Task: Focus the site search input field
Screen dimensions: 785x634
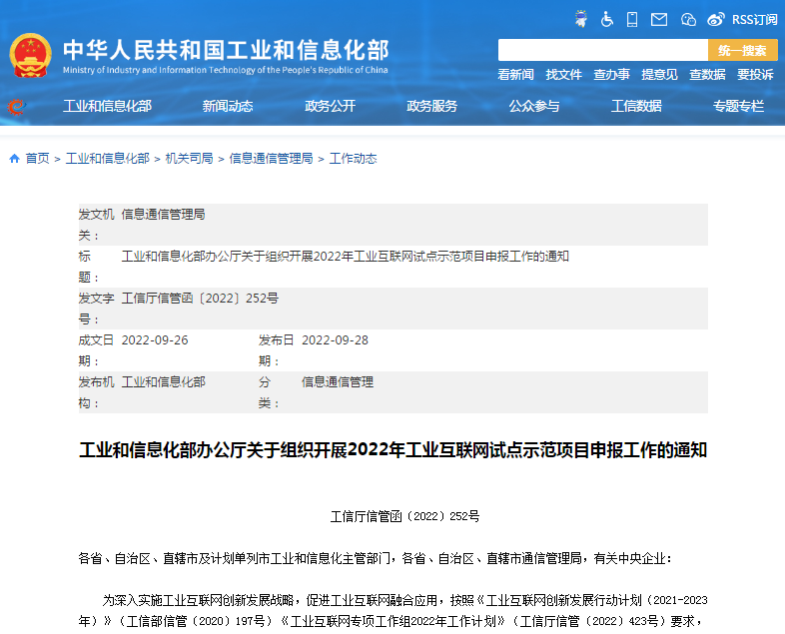Action: tap(603, 50)
